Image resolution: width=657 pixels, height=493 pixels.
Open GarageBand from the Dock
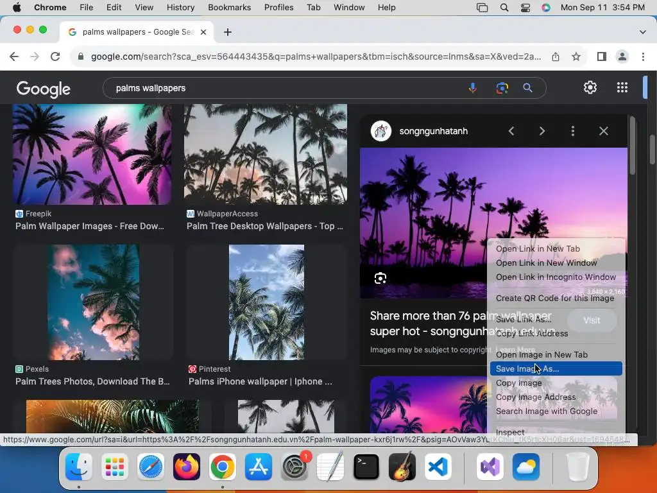(x=402, y=467)
